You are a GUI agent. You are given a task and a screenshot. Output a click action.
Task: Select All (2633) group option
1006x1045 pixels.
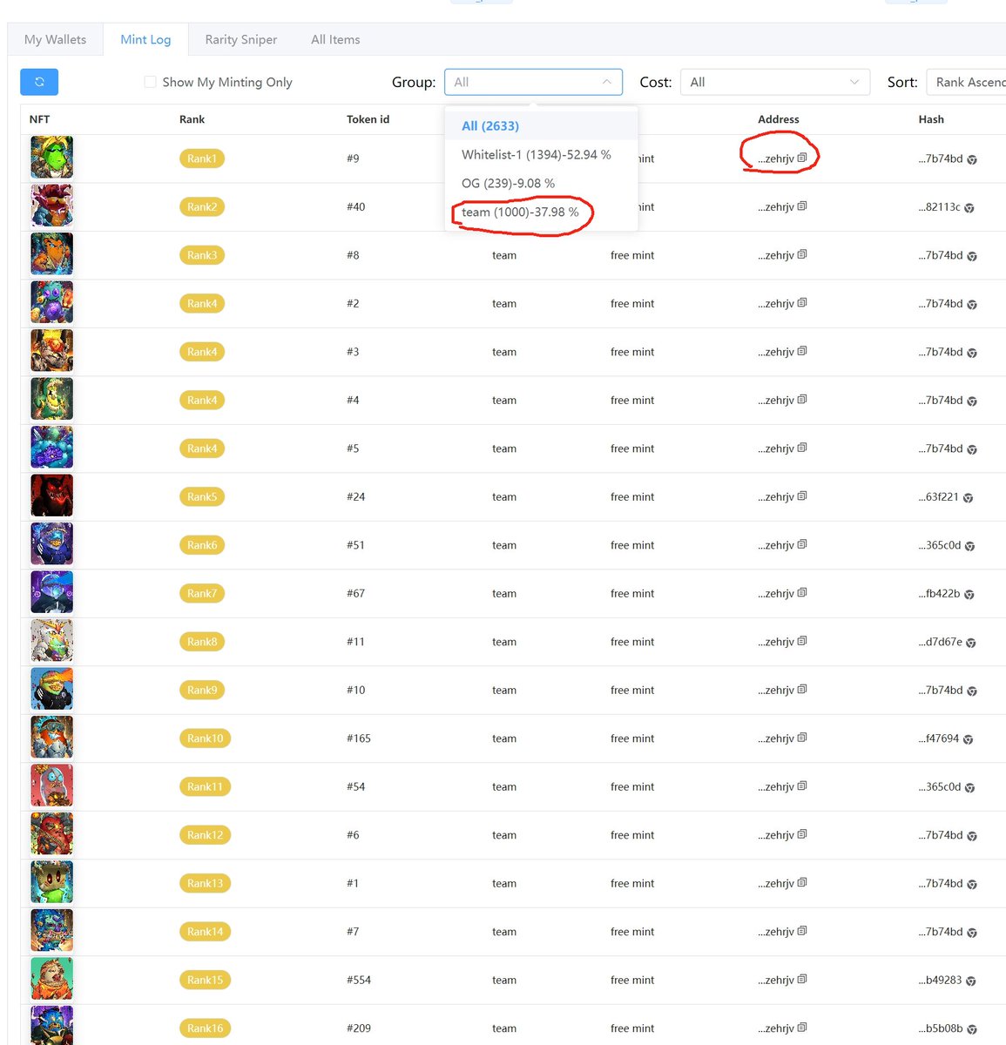click(x=541, y=125)
